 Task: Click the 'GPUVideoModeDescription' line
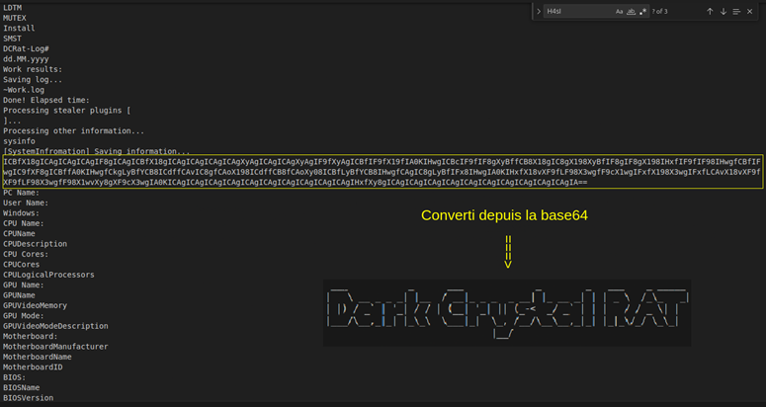[55, 326]
